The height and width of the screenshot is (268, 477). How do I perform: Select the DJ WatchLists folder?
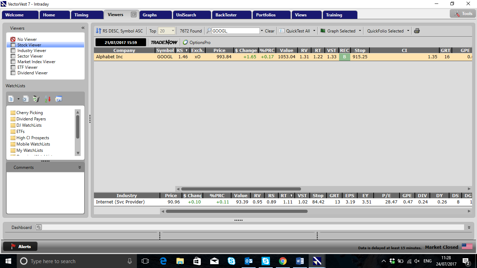point(26,125)
